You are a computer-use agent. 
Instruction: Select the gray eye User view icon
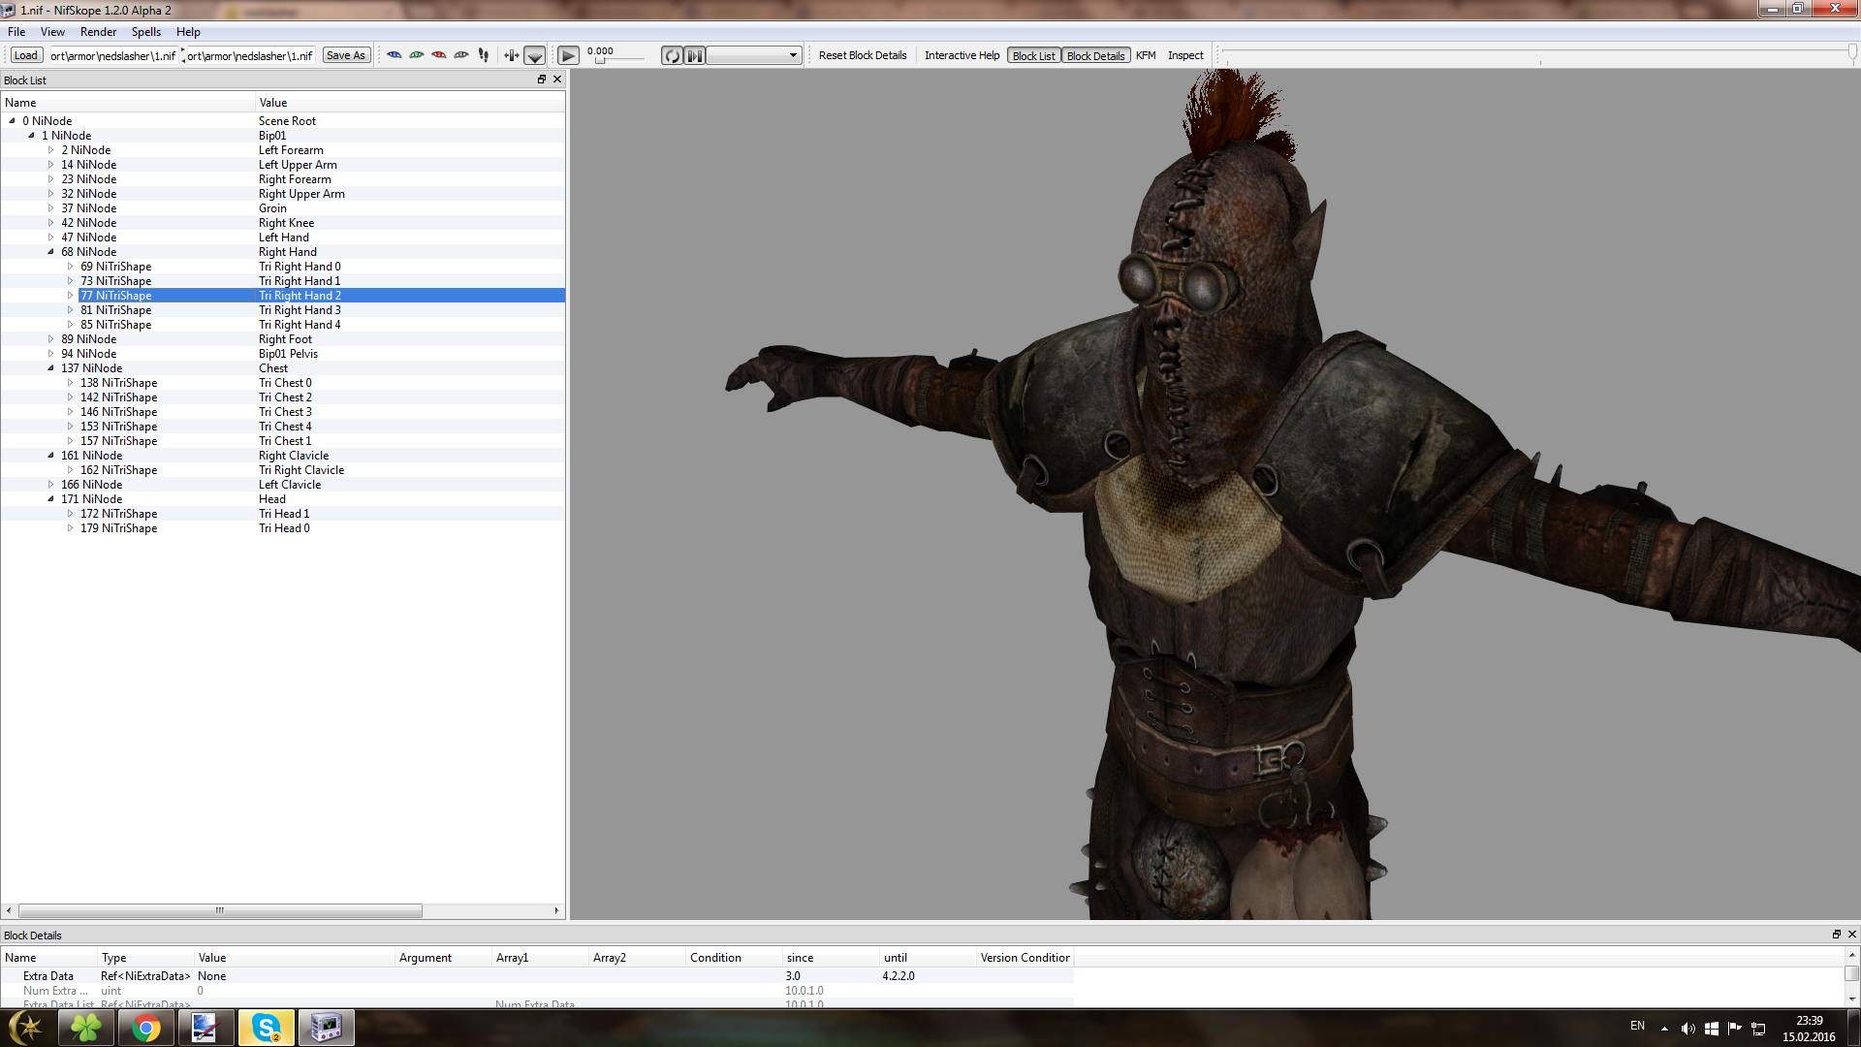pos(461,55)
